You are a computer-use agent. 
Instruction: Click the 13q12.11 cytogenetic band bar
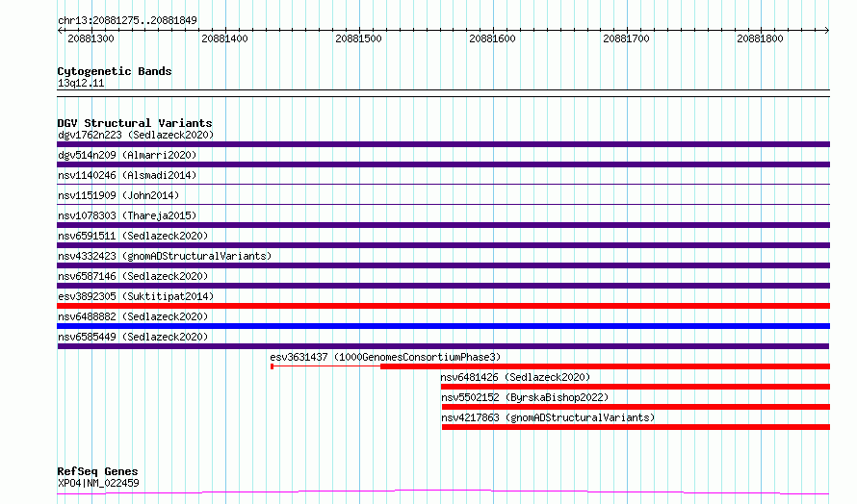coord(443,93)
